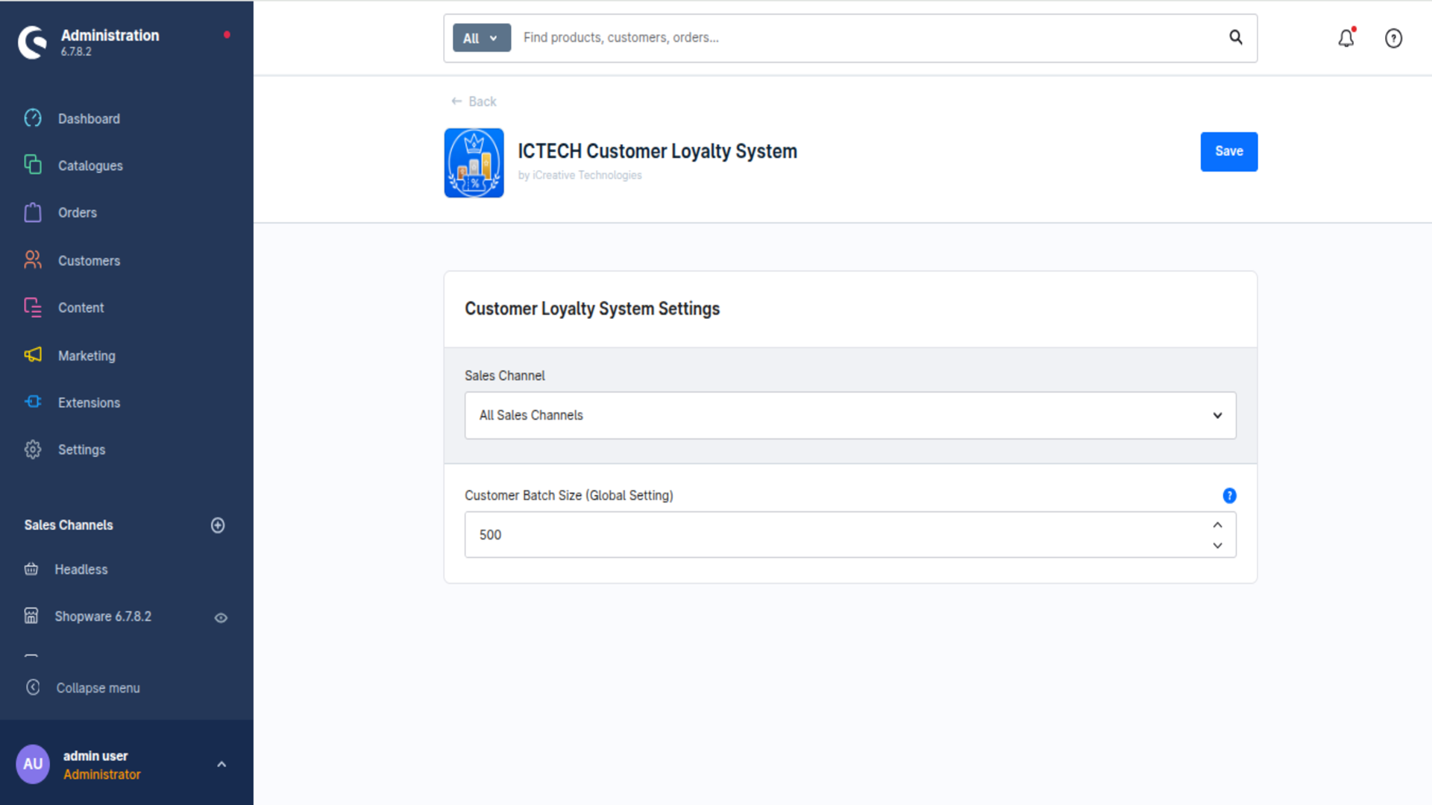
Task: Open notifications bell icon
Action: click(1346, 38)
